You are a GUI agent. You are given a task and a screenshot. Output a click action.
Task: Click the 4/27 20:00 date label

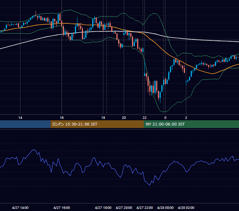124,207
